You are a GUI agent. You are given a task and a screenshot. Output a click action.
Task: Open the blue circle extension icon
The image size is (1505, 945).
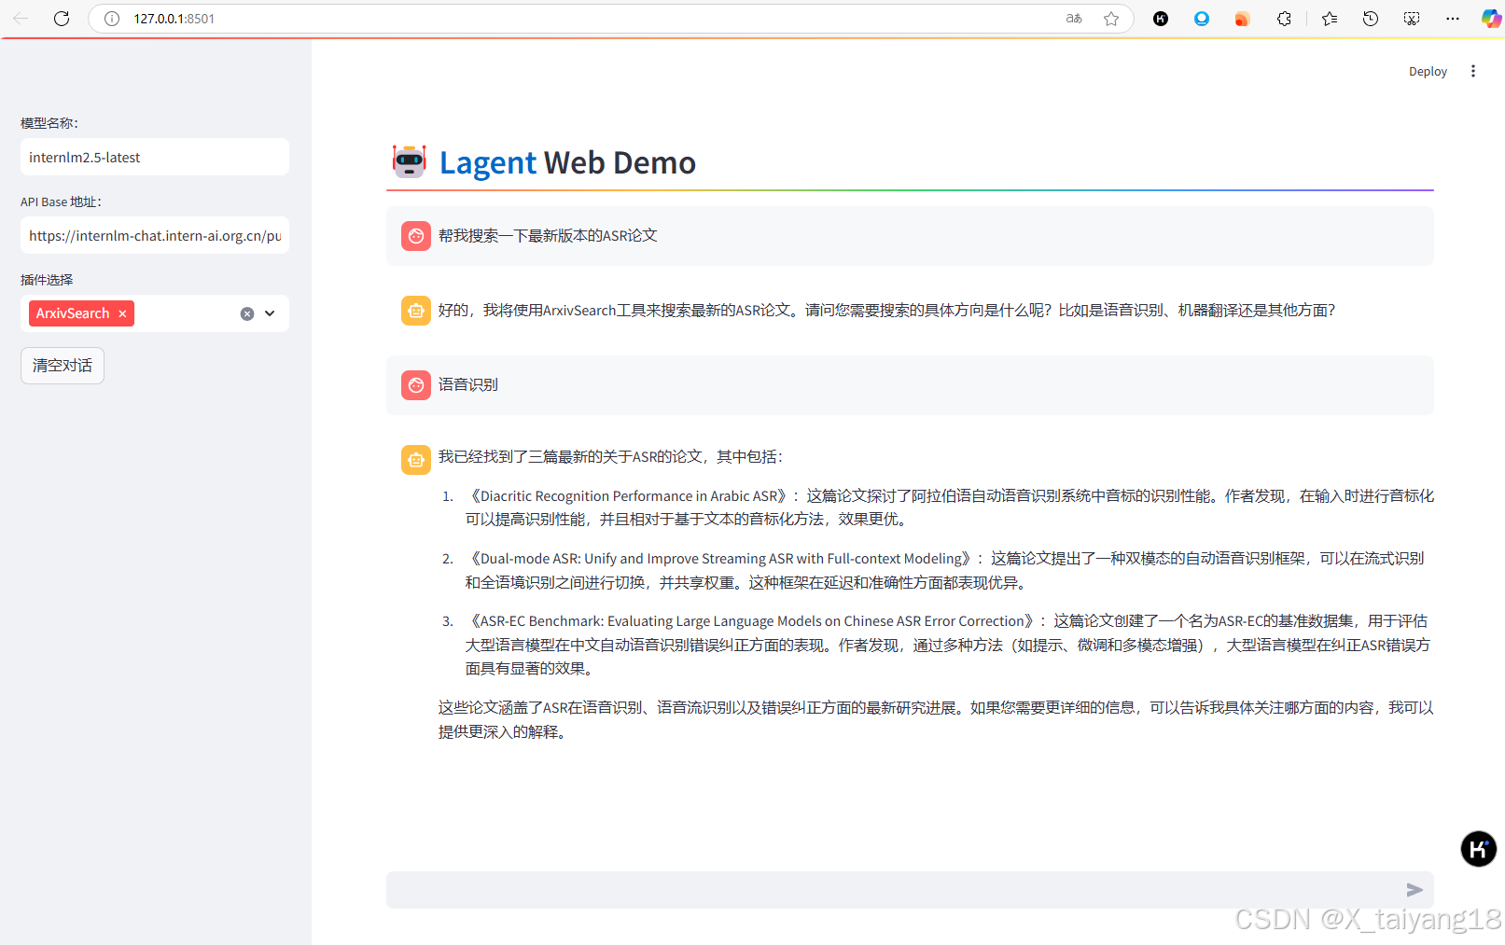[x=1202, y=19]
